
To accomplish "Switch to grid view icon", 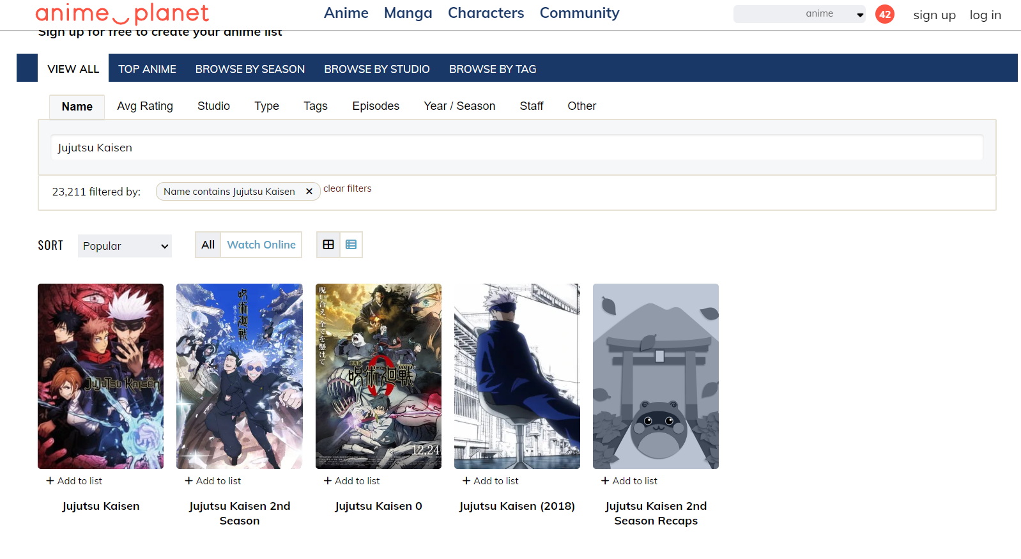I will pos(328,245).
